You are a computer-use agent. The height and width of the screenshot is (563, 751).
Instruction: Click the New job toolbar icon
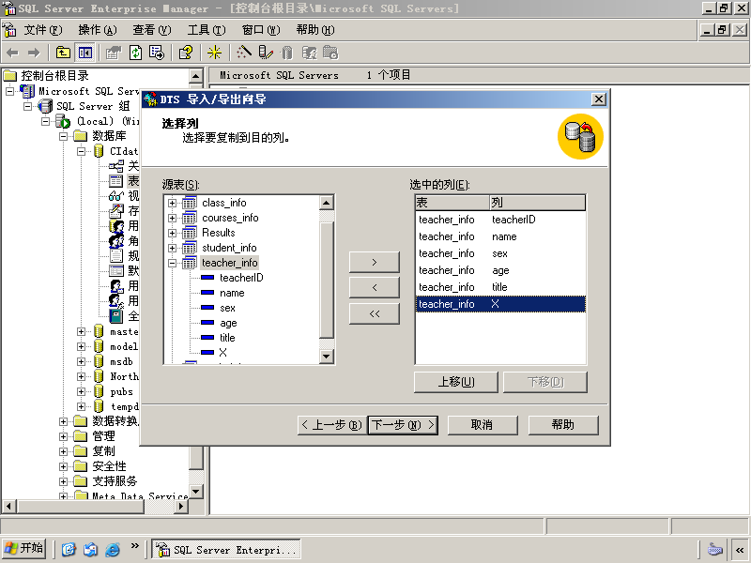pos(330,53)
